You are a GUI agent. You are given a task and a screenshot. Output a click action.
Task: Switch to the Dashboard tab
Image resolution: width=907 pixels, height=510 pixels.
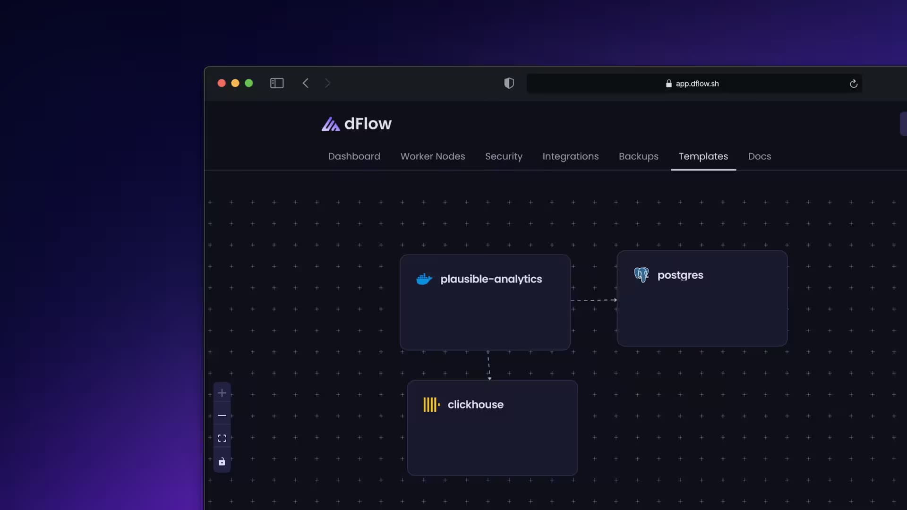coord(354,156)
